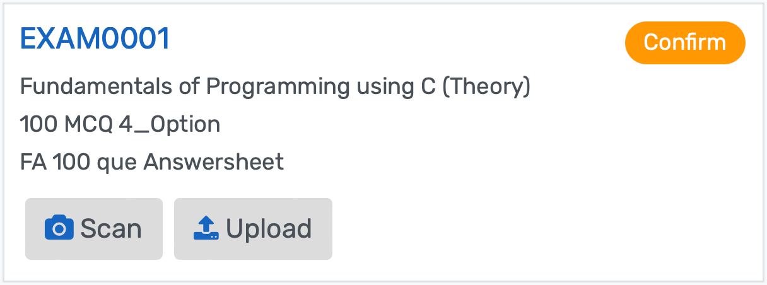Click the word "Scan" beside the camera
Viewport: 767px width, 285px height.
click(x=111, y=229)
